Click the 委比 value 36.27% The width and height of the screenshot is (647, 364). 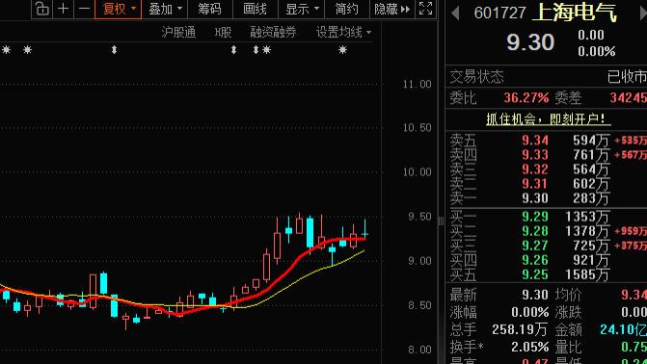(x=526, y=98)
